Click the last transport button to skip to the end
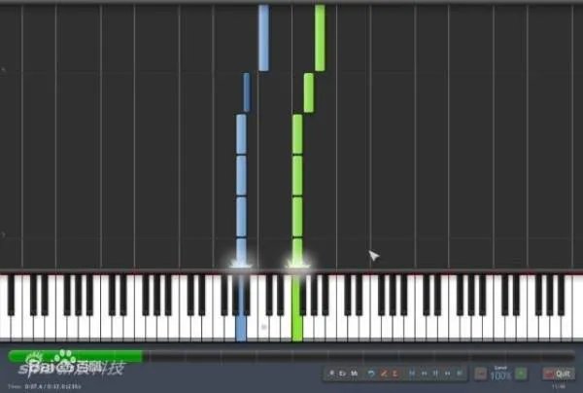This screenshot has height=393, width=583. click(460, 374)
